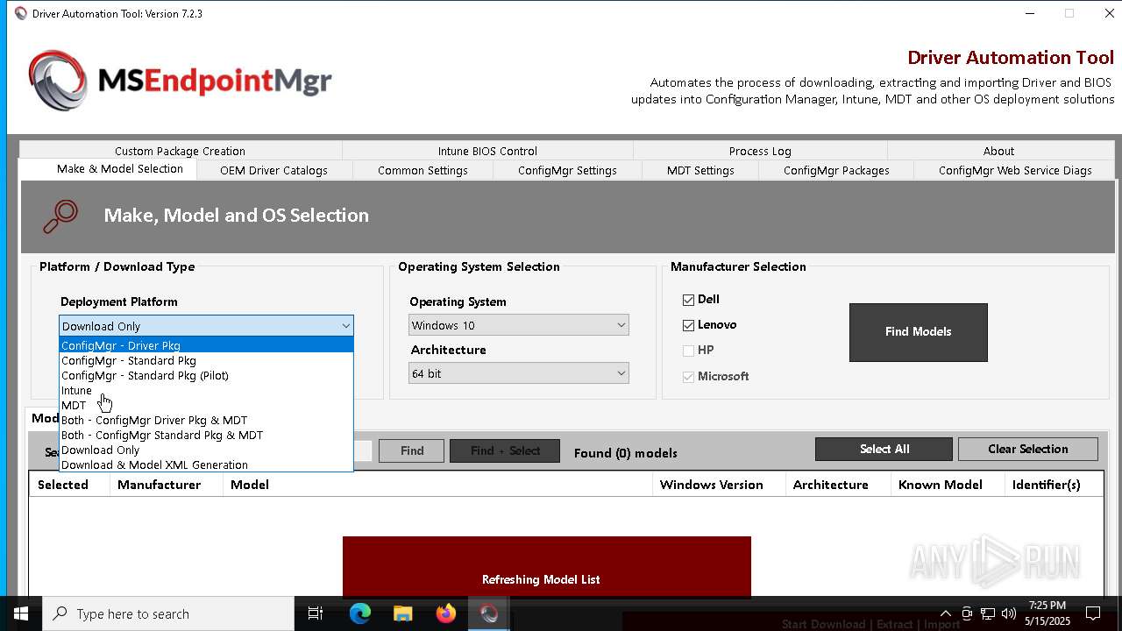Click the Find button
The width and height of the screenshot is (1122, 631).
(x=412, y=450)
